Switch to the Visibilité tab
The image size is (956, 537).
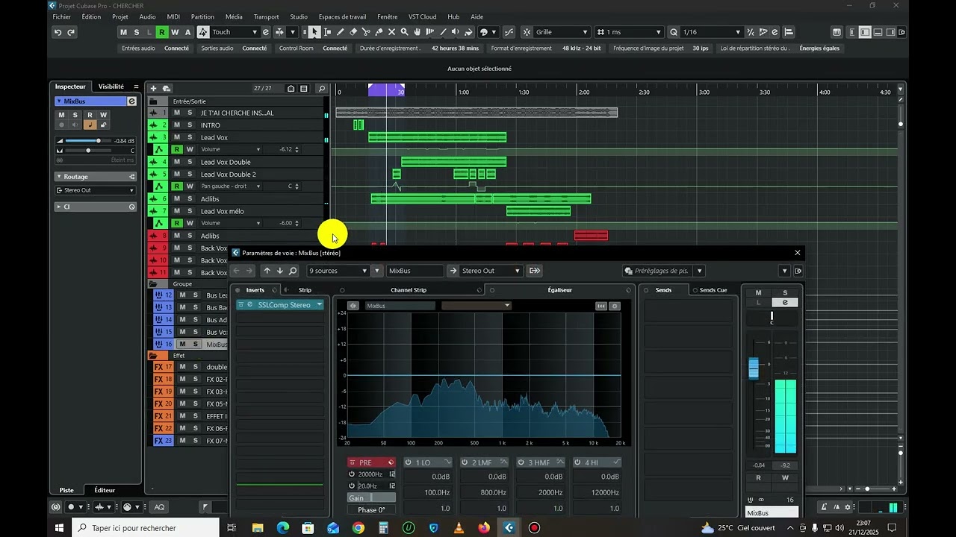111,87
